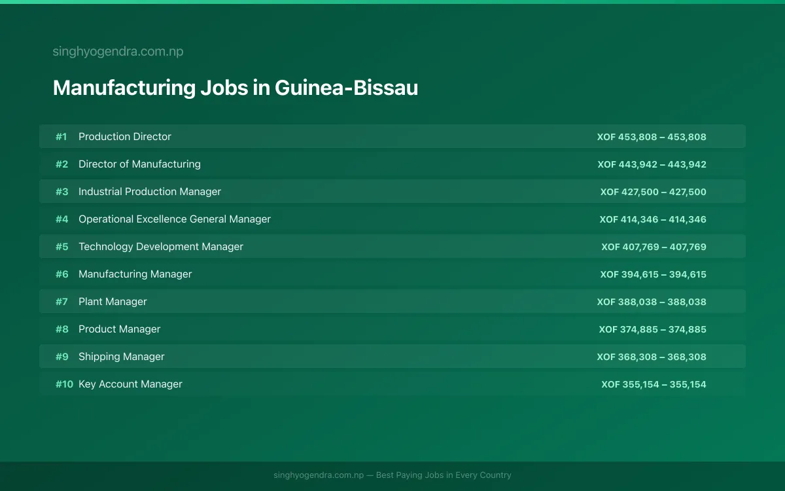The height and width of the screenshot is (491, 785).
Task: Click rank number #6
Action: point(61,274)
